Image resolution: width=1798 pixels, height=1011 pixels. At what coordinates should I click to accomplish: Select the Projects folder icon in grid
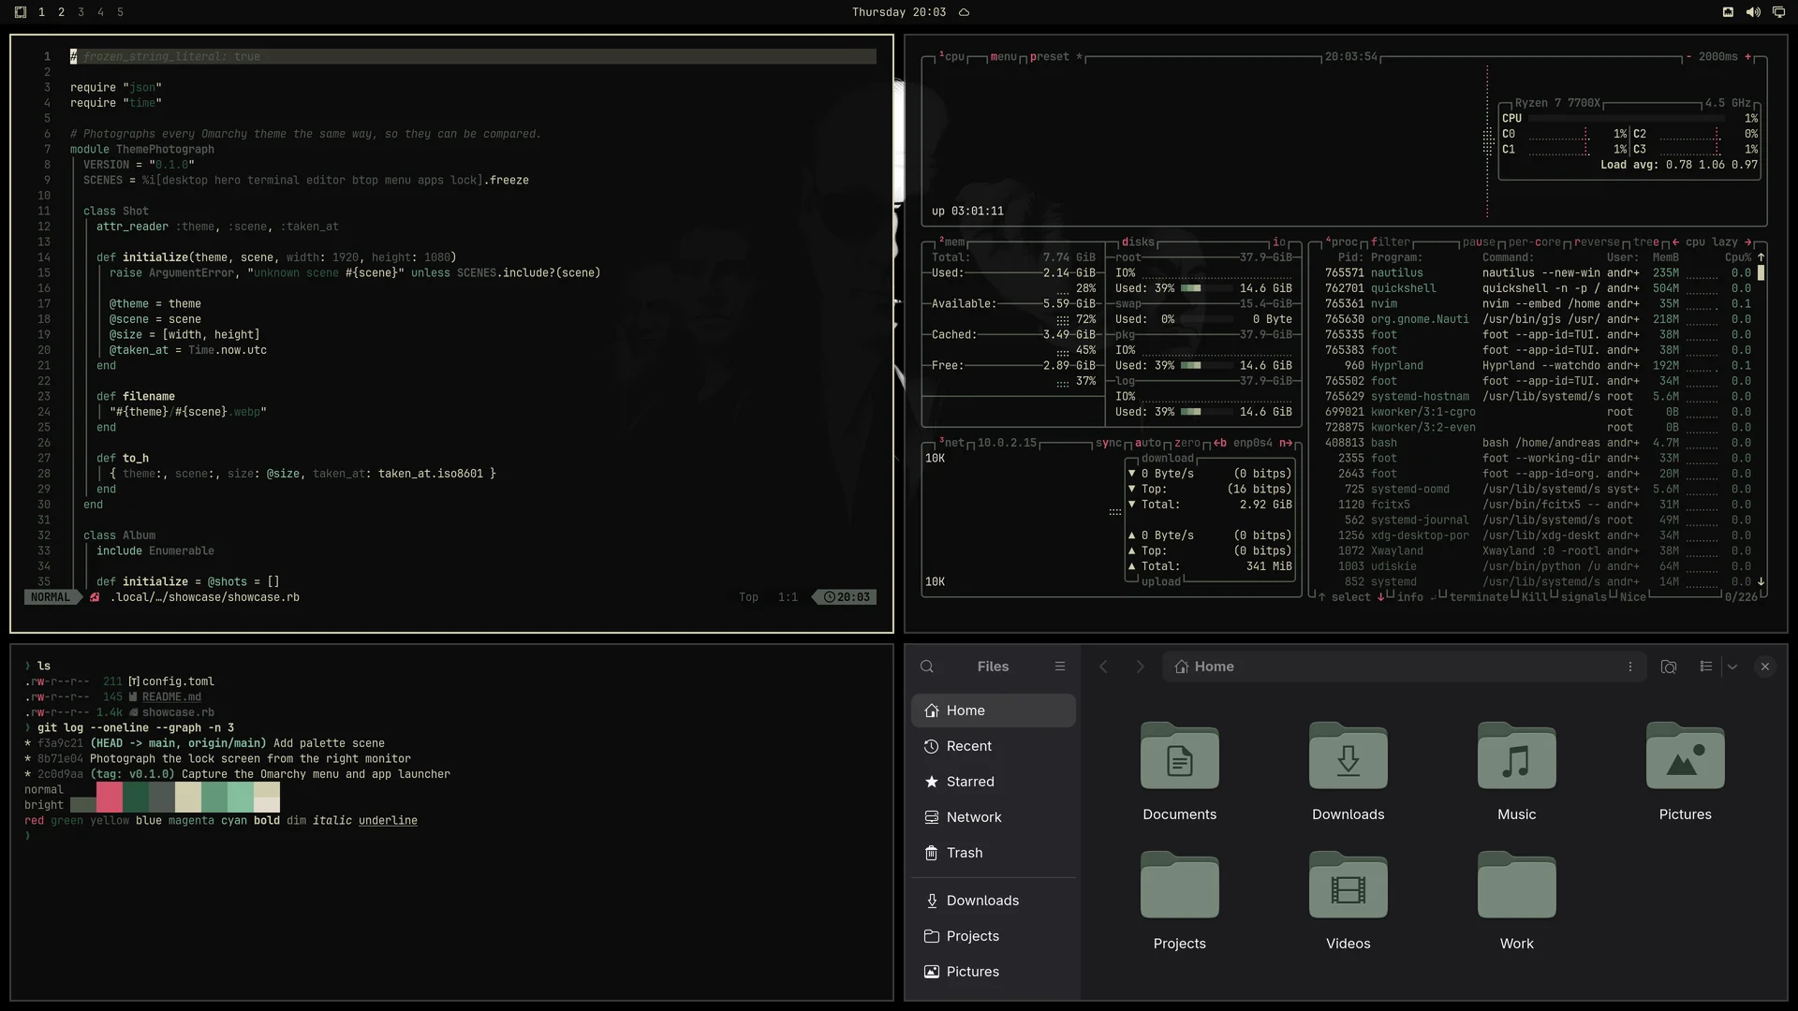tap(1180, 885)
